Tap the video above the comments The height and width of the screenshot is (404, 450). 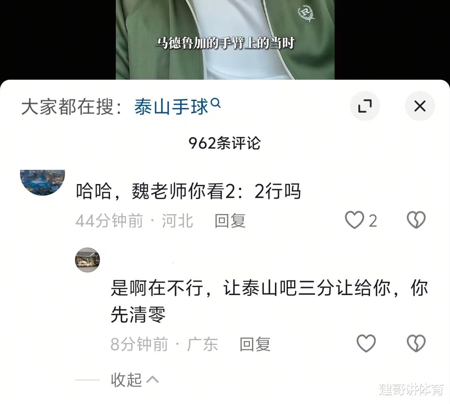coord(225,40)
